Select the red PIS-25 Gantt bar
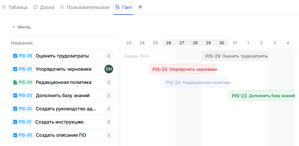Viewport: 299px width, 146px height. pos(182,69)
